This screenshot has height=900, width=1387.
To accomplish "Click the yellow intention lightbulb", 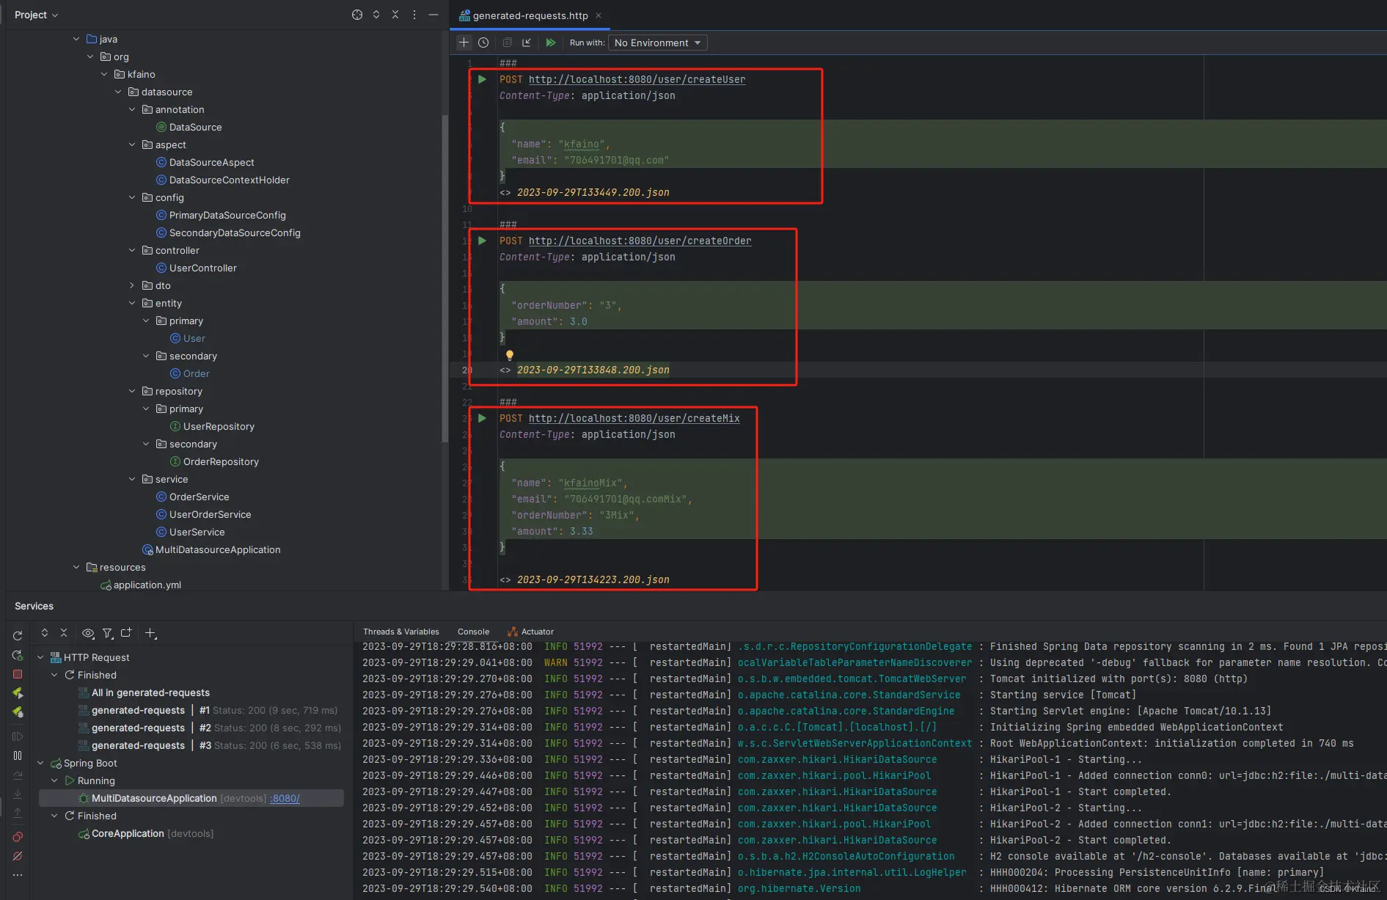I will (509, 355).
